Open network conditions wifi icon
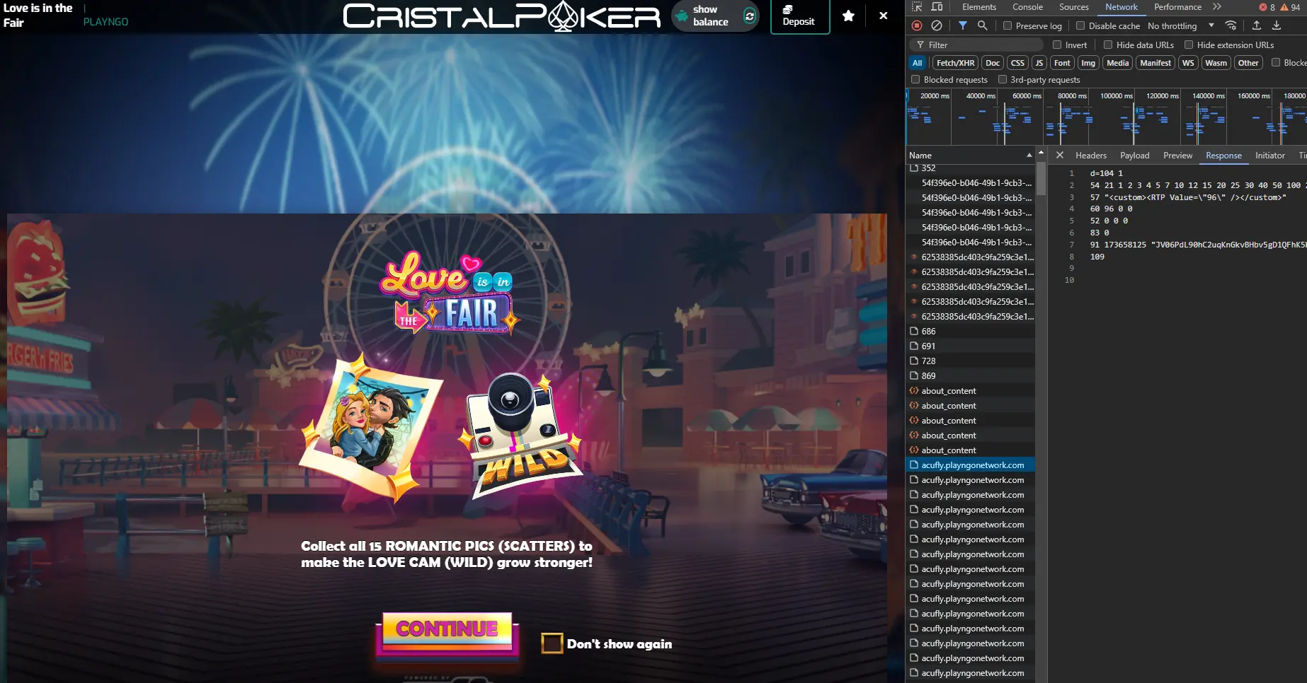 [1231, 25]
